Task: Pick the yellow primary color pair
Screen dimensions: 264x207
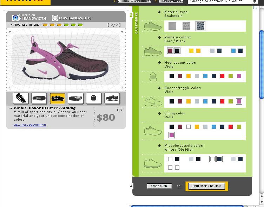Action: click(x=195, y=51)
